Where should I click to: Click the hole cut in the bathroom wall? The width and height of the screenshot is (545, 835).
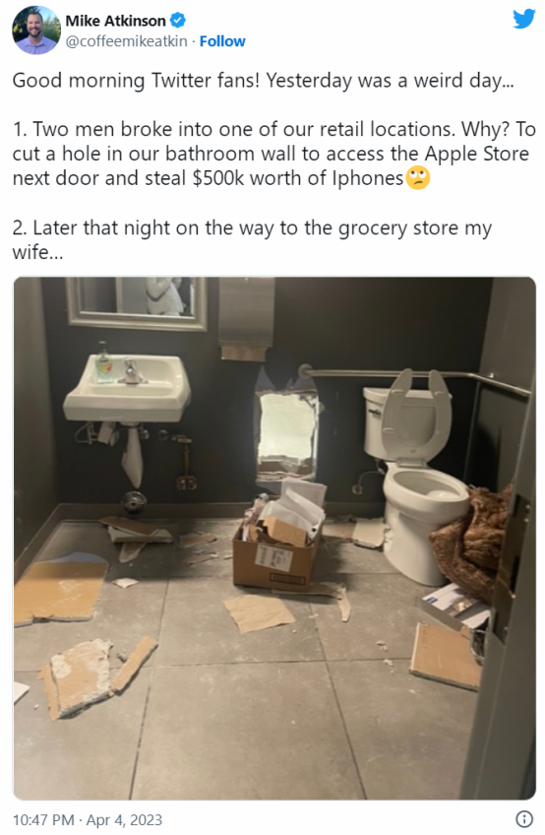click(286, 432)
